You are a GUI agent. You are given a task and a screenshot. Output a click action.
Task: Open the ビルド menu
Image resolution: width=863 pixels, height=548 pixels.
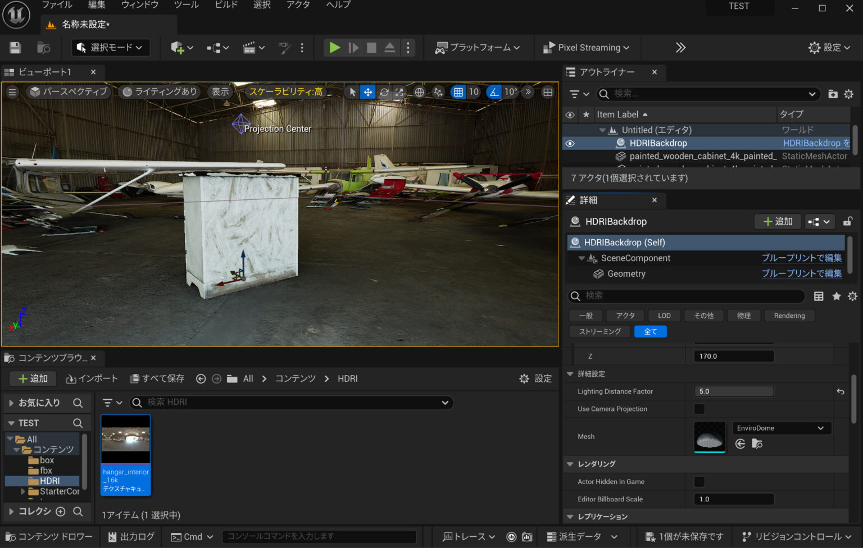pos(226,5)
